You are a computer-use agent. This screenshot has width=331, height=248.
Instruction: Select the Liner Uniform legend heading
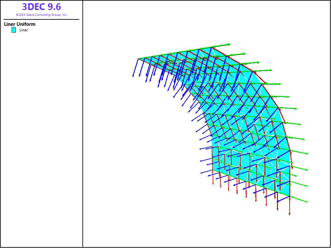tap(20, 24)
